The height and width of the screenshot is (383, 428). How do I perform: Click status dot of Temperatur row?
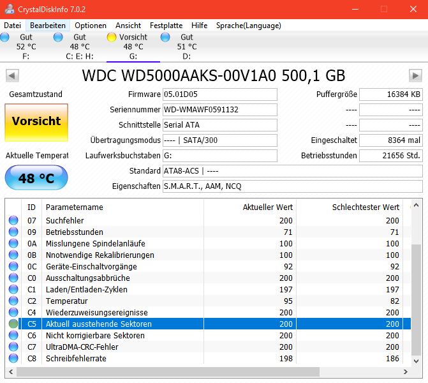13,301
